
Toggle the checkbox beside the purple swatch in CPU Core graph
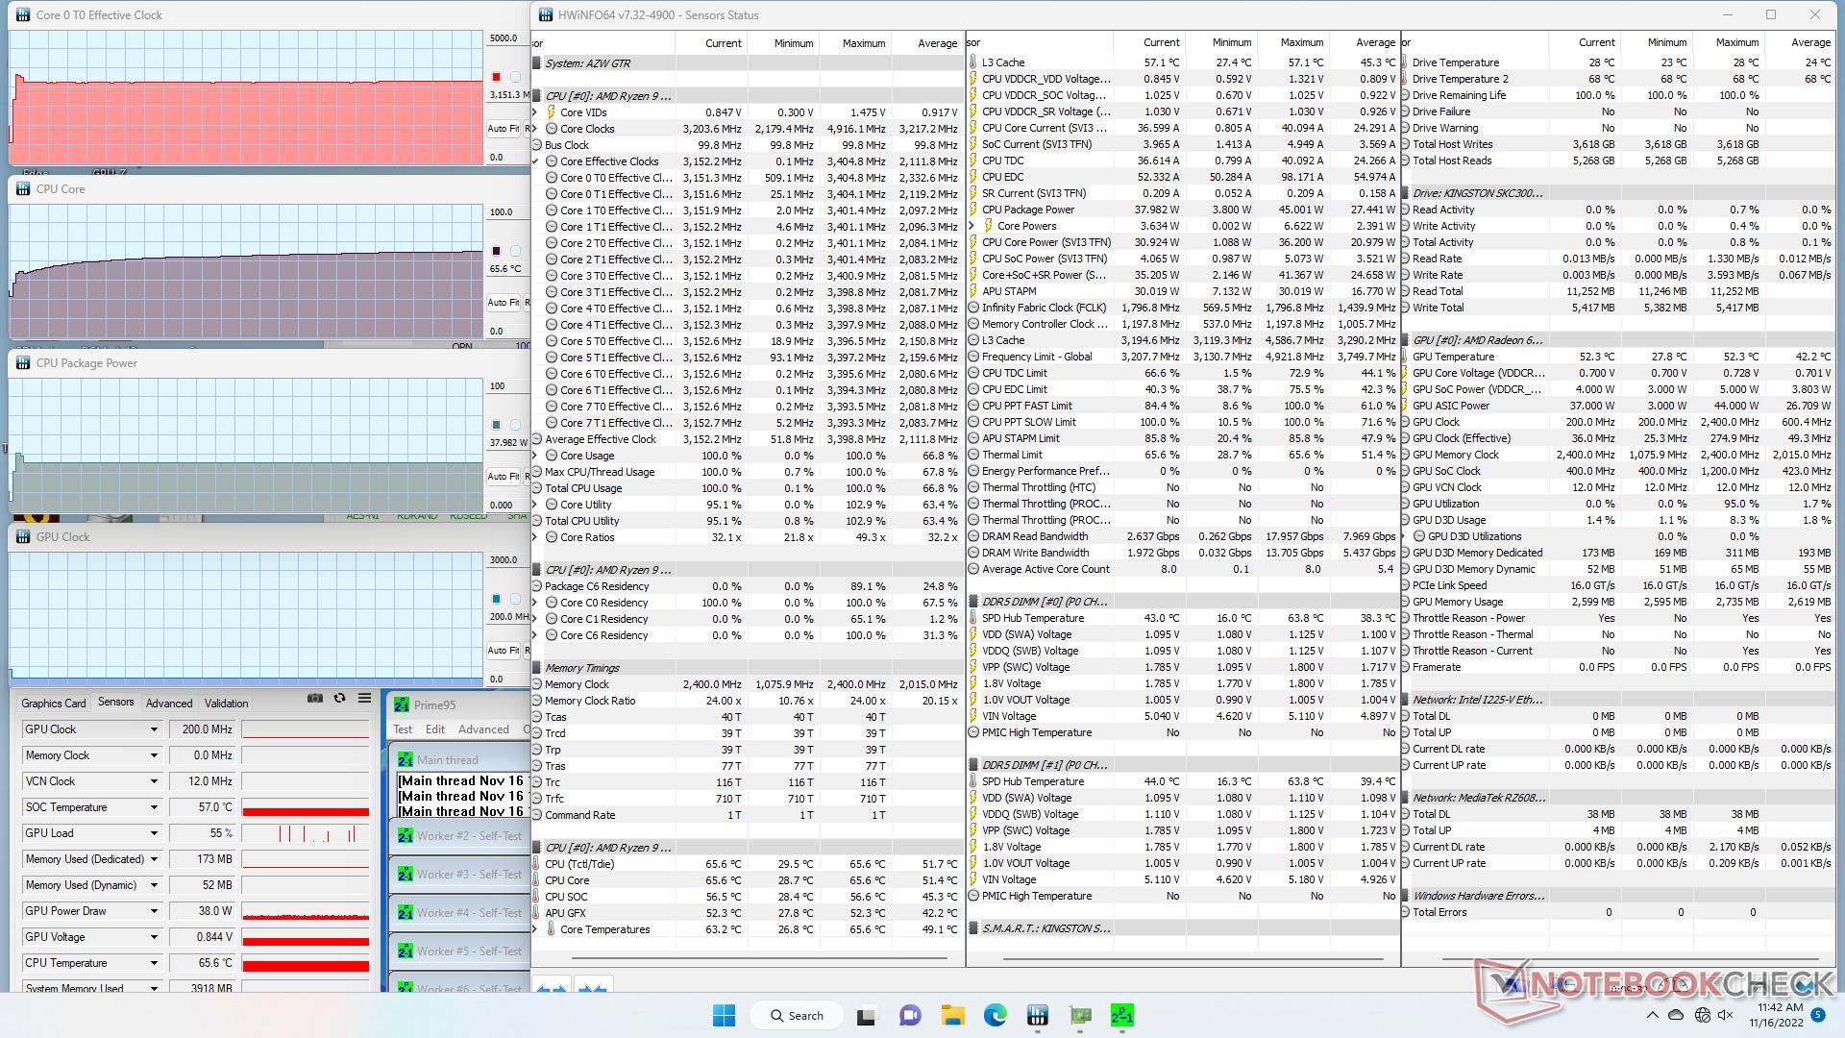click(515, 251)
